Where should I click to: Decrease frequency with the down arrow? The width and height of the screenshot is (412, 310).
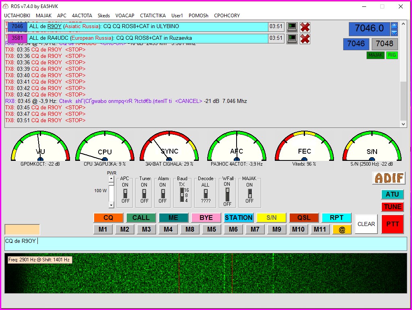tap(394, 32)
